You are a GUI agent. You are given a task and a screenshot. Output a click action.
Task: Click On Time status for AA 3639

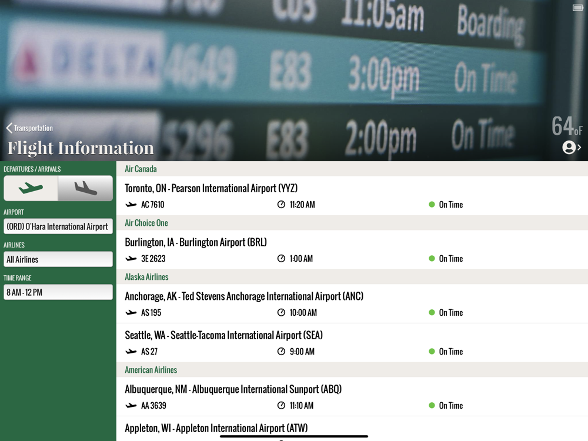point(446,406)
